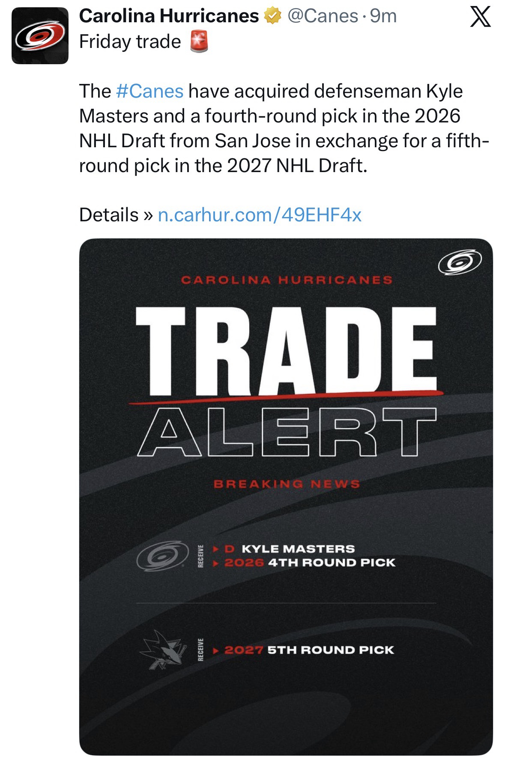Click the D Kyle Masters line
Viewport: 505px width, 759px height.
click(290, 549)
